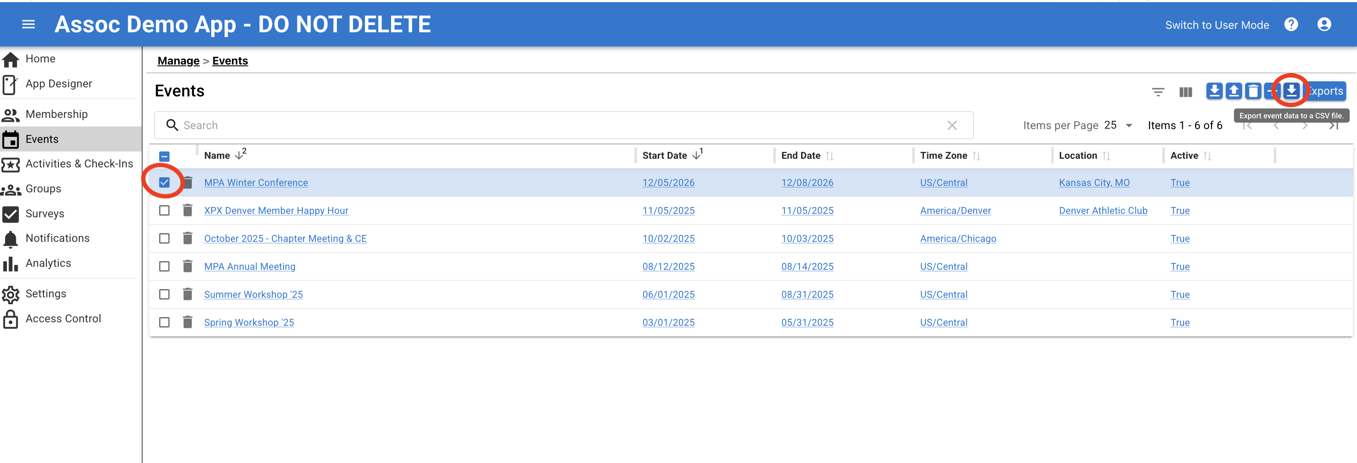Click the filter list icon
This screenshot has width=1357, height=463.
1157,92
